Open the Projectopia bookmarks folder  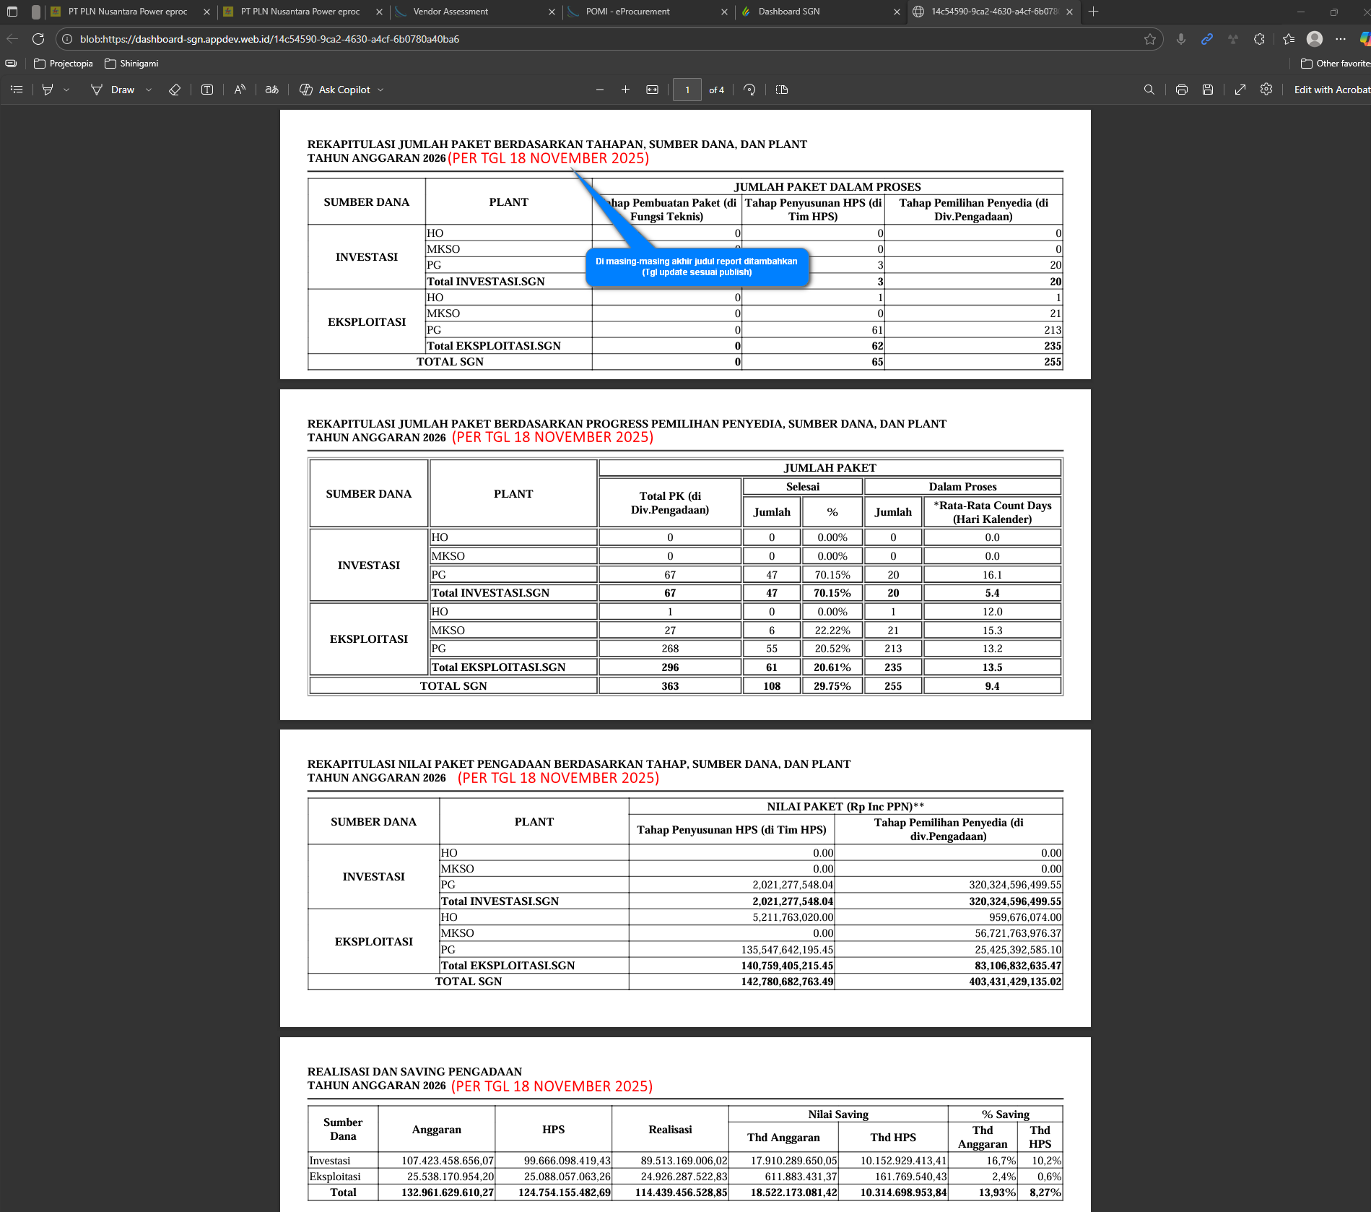coord(64,64)
